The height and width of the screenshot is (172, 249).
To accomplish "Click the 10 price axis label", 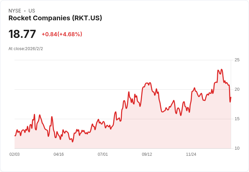I will point(237,148).
